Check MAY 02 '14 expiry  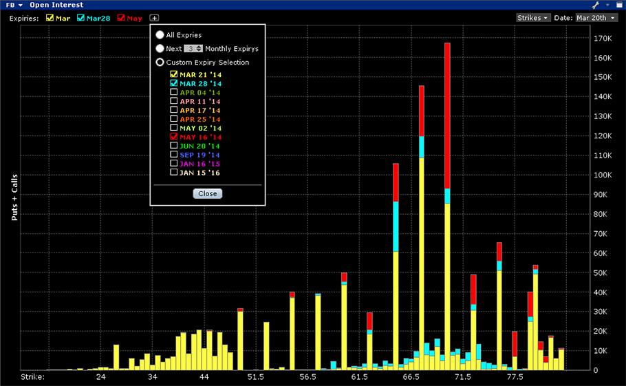(173, 128)
